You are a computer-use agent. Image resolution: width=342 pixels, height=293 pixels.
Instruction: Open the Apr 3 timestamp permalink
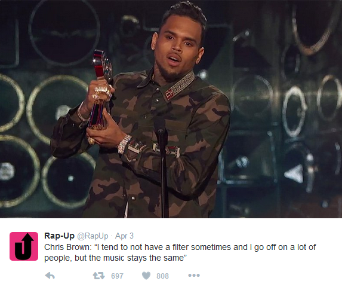click(x=124, y=236)
